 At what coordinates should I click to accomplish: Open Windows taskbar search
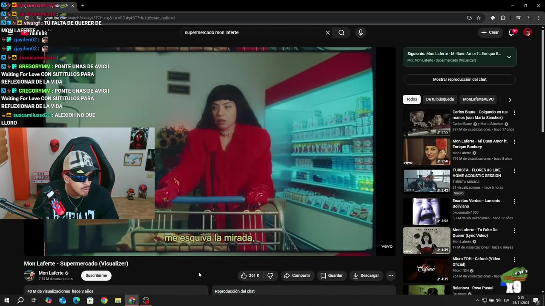[x=20, y=300]
